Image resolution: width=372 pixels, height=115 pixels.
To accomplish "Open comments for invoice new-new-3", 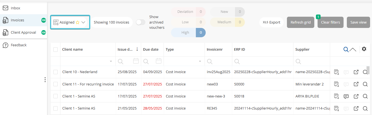I will click(346, 96).
